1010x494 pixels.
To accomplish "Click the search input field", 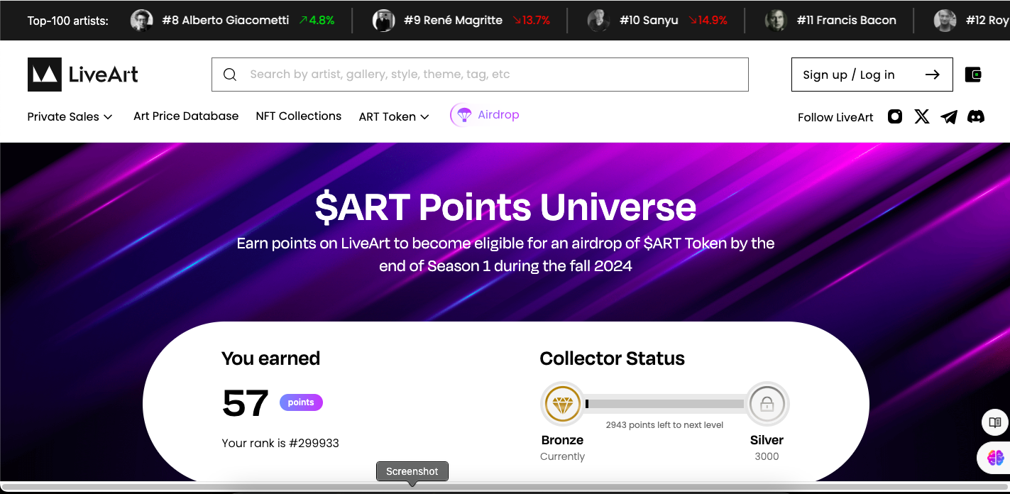I will (480, 75).
